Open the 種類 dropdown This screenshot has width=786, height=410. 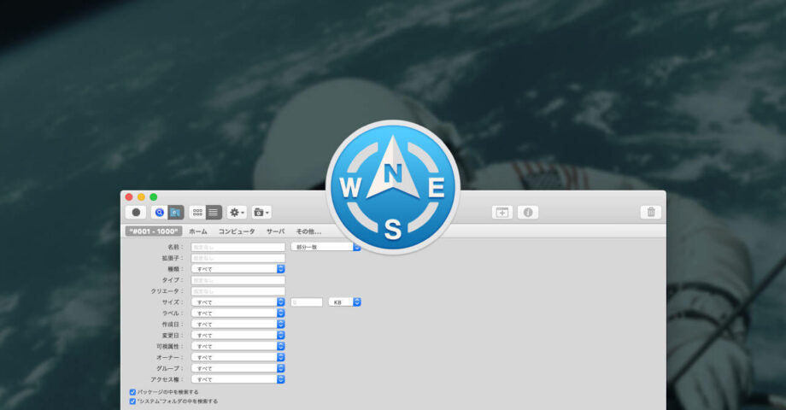[x=238, y=268]
